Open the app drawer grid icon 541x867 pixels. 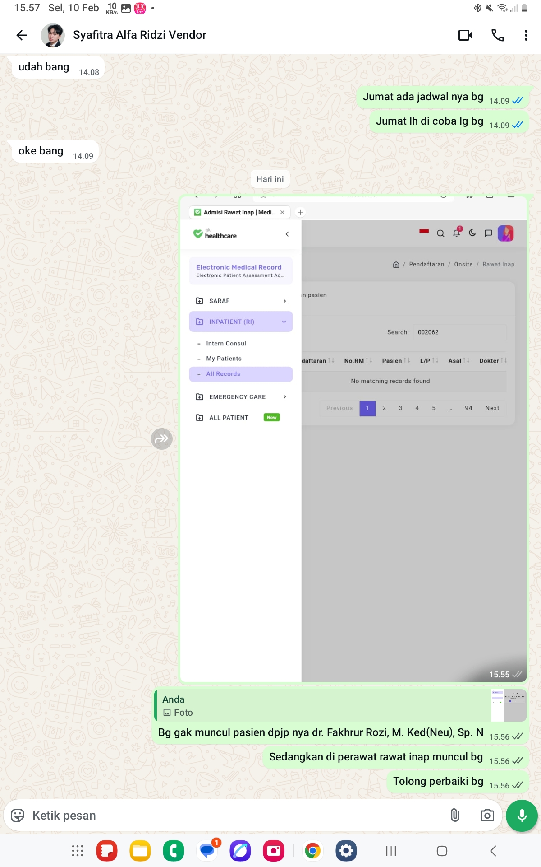pyautogui.click(x=78, y=851)
